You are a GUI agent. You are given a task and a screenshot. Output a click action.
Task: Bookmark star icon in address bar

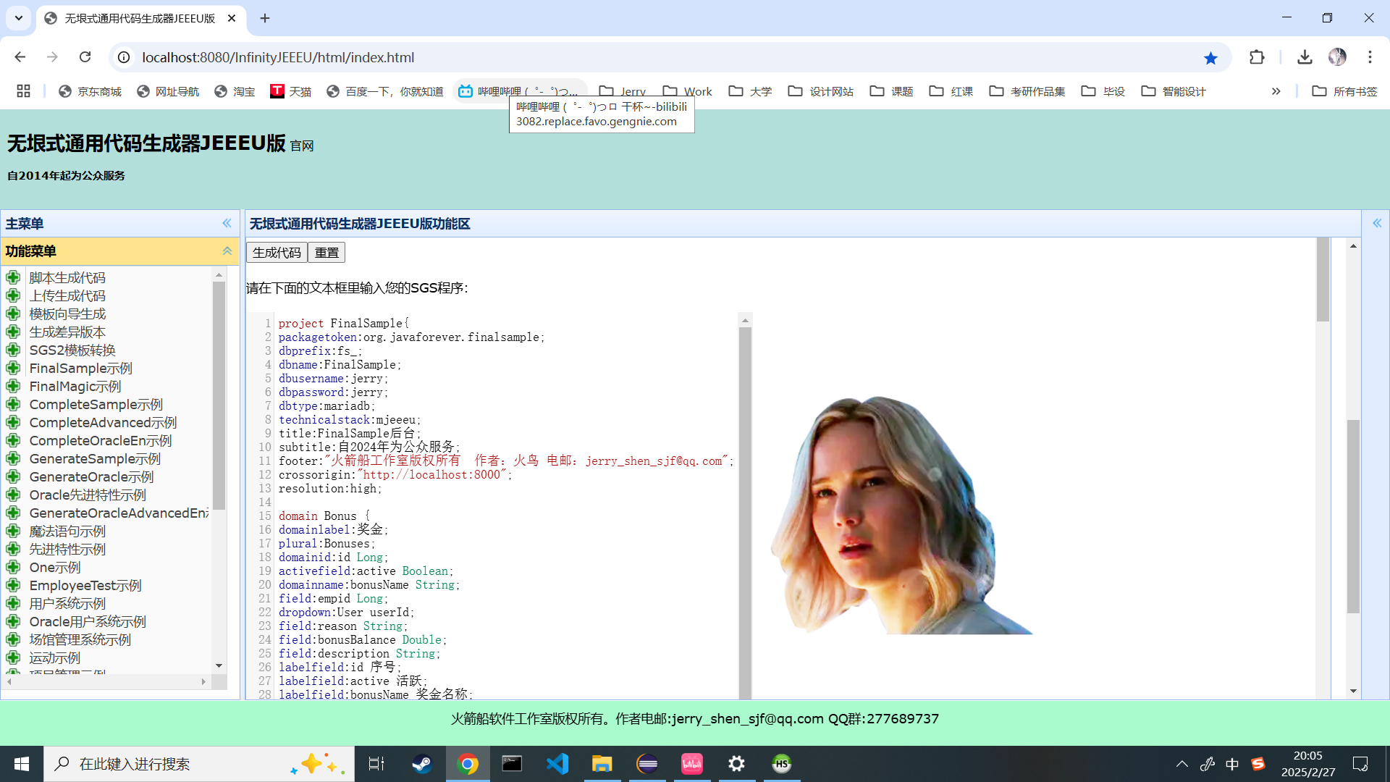point(1210,58)
